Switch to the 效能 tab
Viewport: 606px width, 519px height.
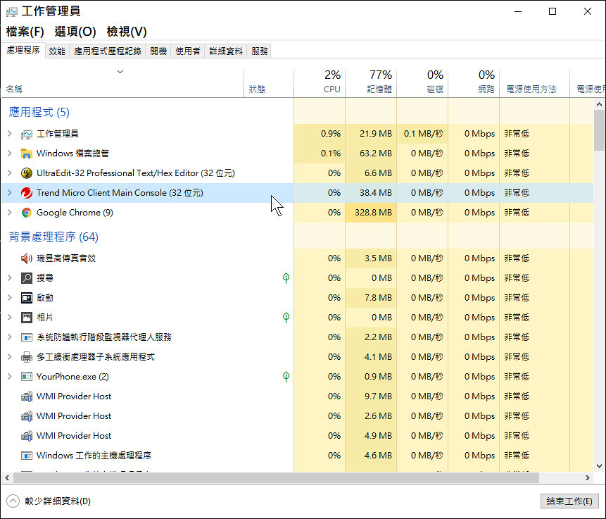(x=57, y=51)
